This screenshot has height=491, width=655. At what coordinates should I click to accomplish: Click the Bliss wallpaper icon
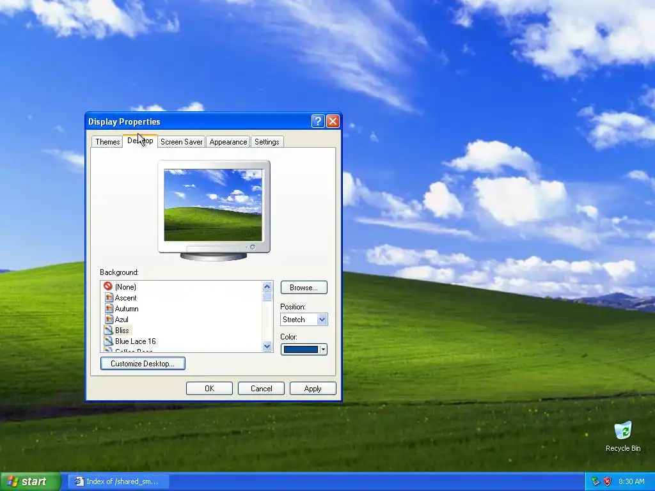pyautogui.click(x=109, y=330)
